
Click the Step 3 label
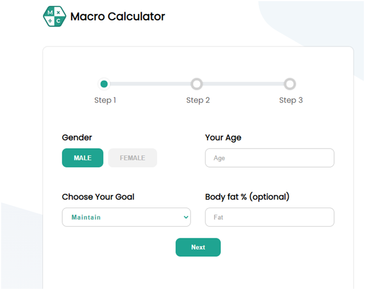tap(291, 100)
